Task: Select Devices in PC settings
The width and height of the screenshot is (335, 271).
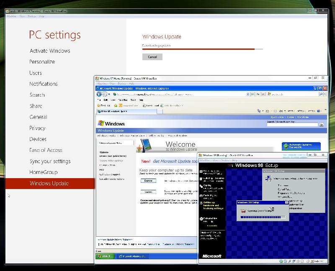Action: pyautogui.click(x=38, y=139)
